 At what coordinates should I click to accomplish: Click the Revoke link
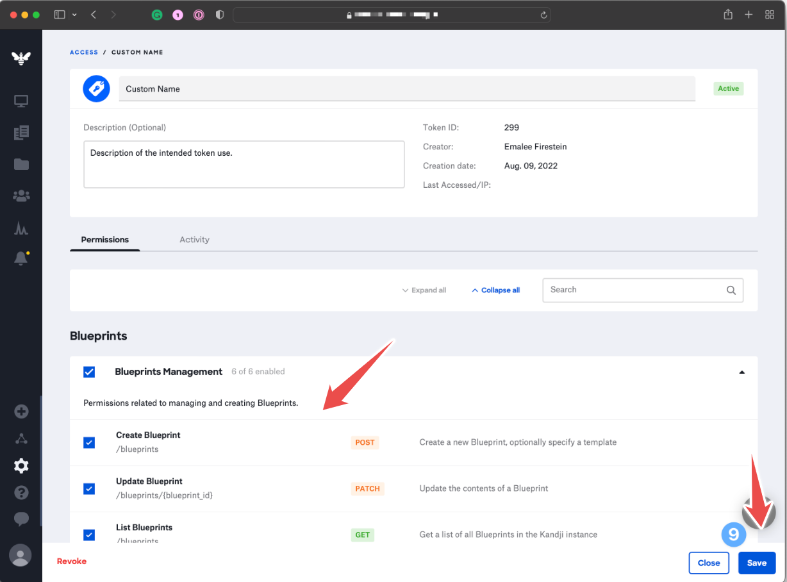(72, 561)
